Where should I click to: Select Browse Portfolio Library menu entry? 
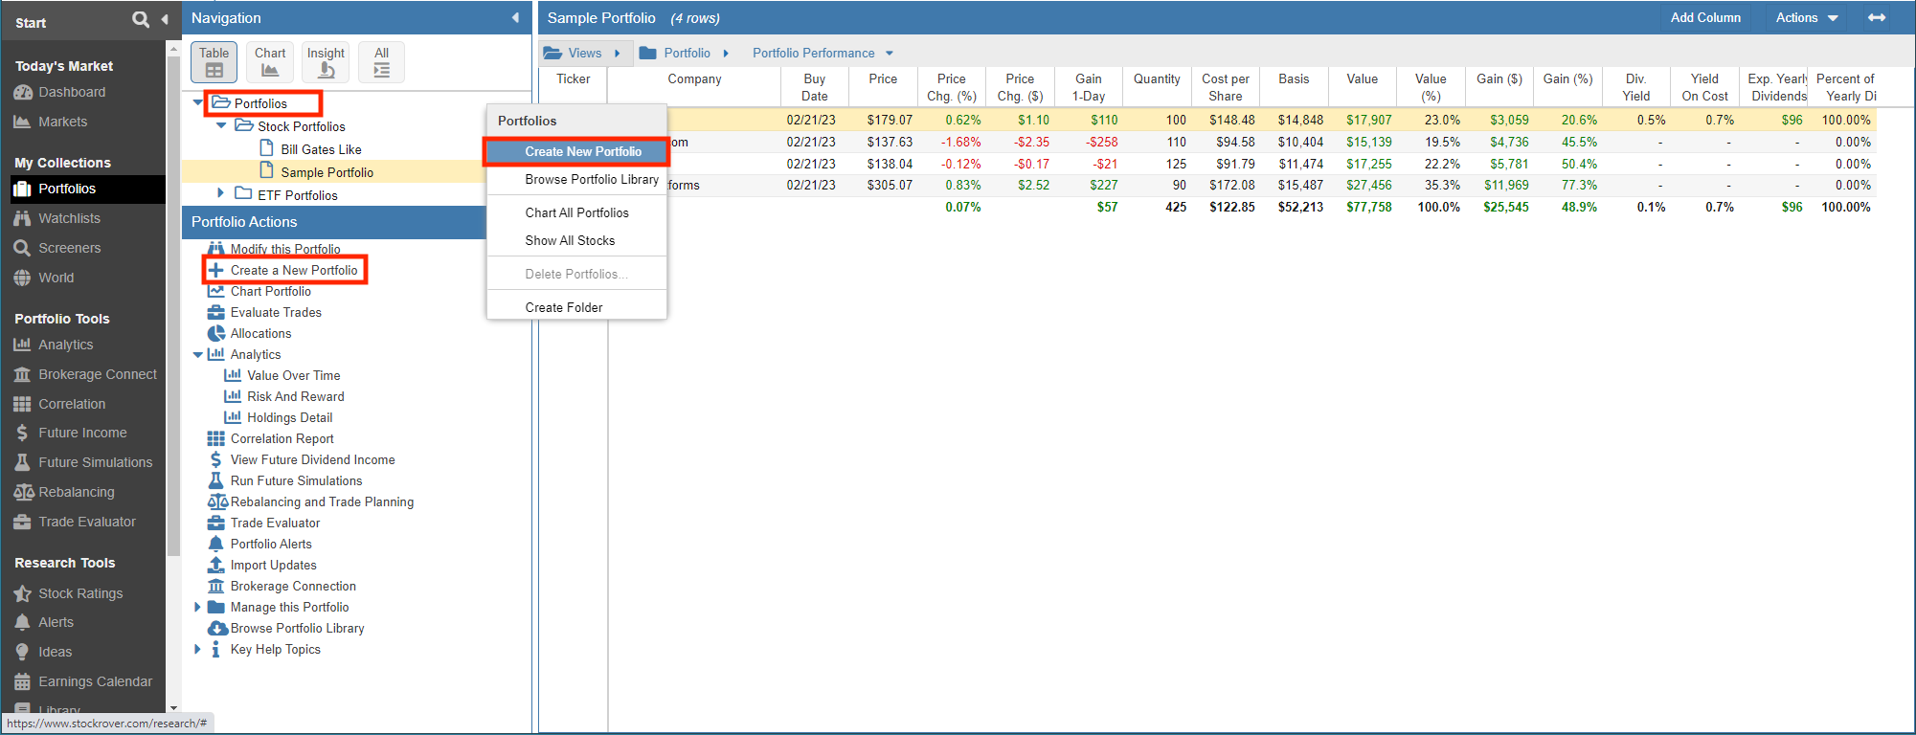coord(591,180)
